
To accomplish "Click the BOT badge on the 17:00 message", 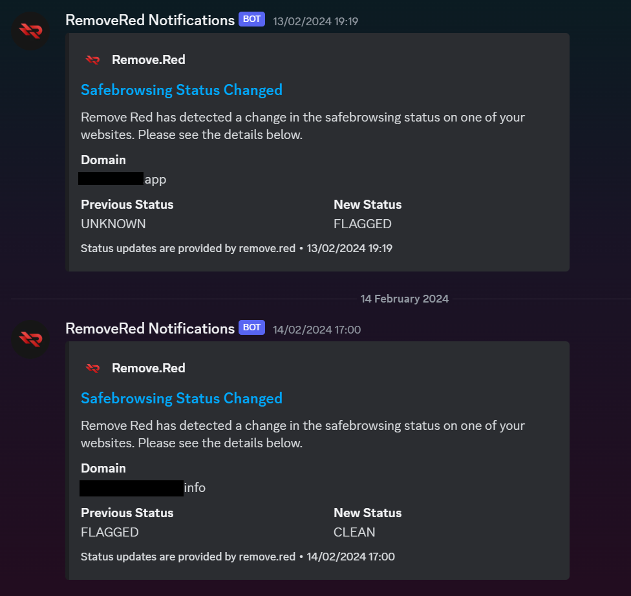I will [x=251, y=328].
